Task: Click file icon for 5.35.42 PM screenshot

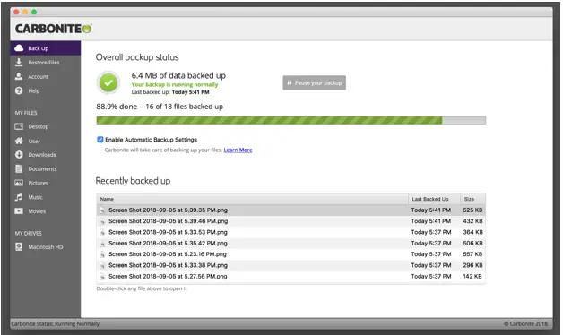Action: pos(102,244)
